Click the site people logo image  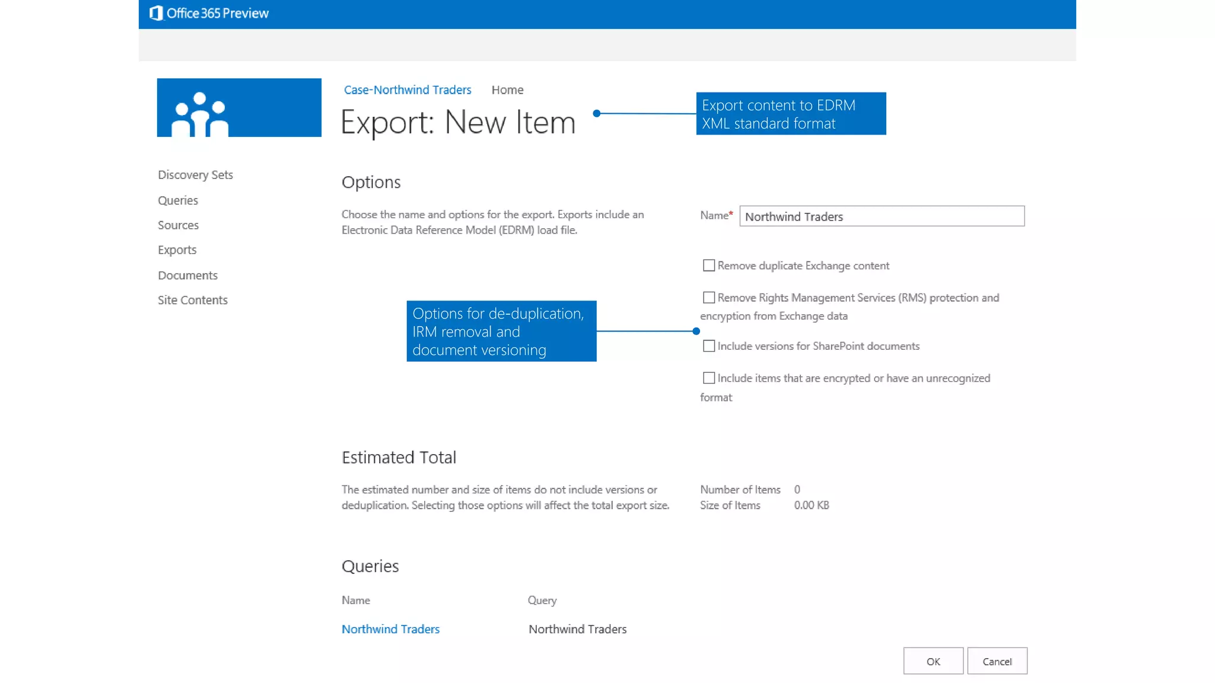(239, 107)
